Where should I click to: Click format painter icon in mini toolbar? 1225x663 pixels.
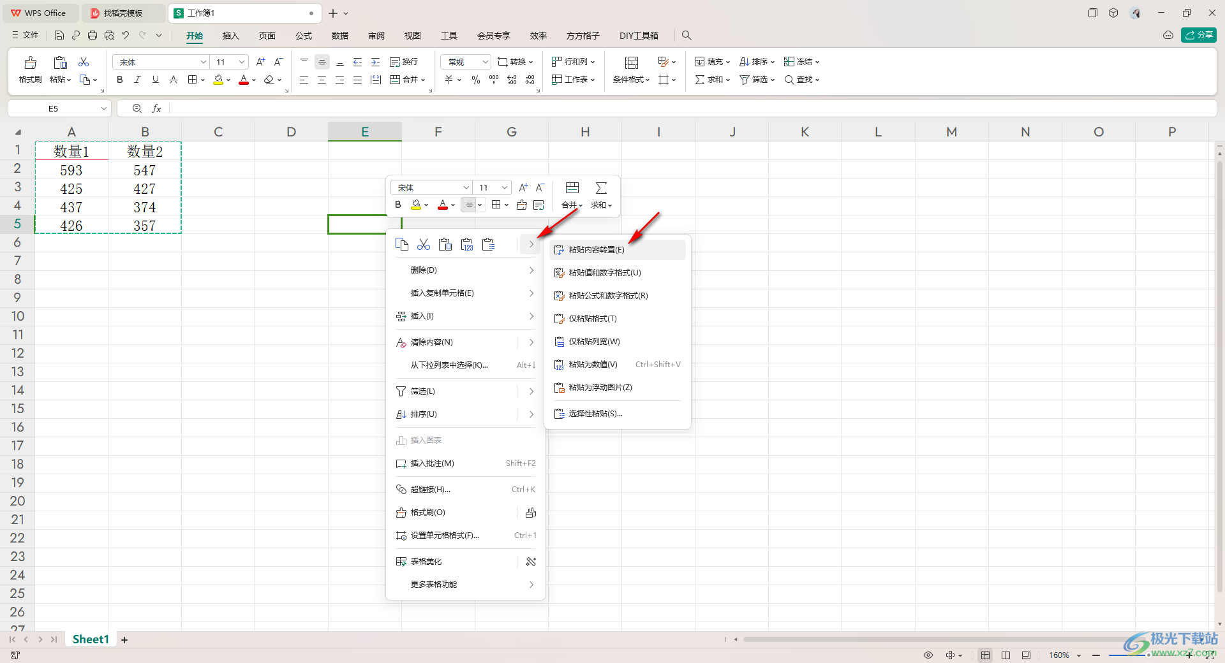point(522,205)
